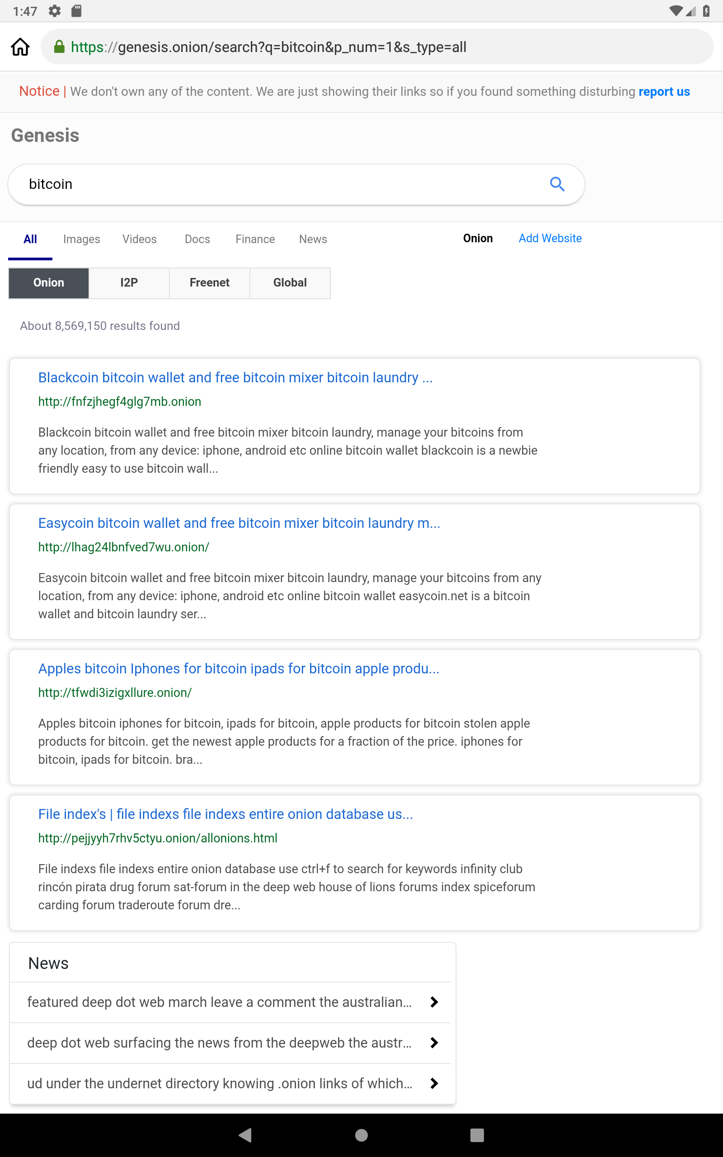Open news item deep dot web surfacing

(220, 1043)
